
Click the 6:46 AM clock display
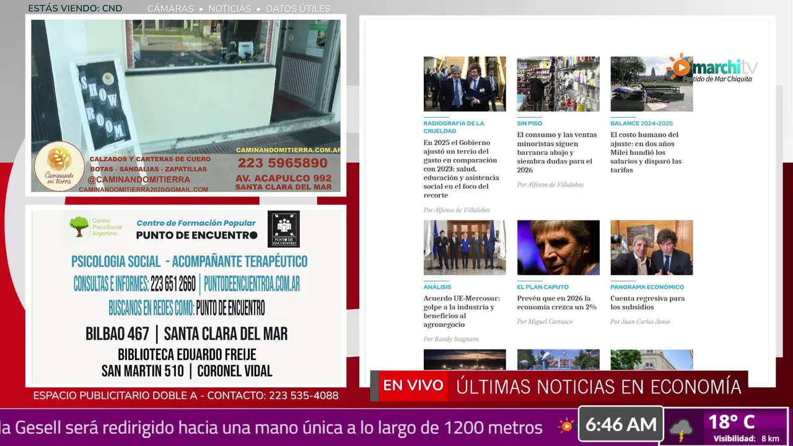(x=621, y=424)
